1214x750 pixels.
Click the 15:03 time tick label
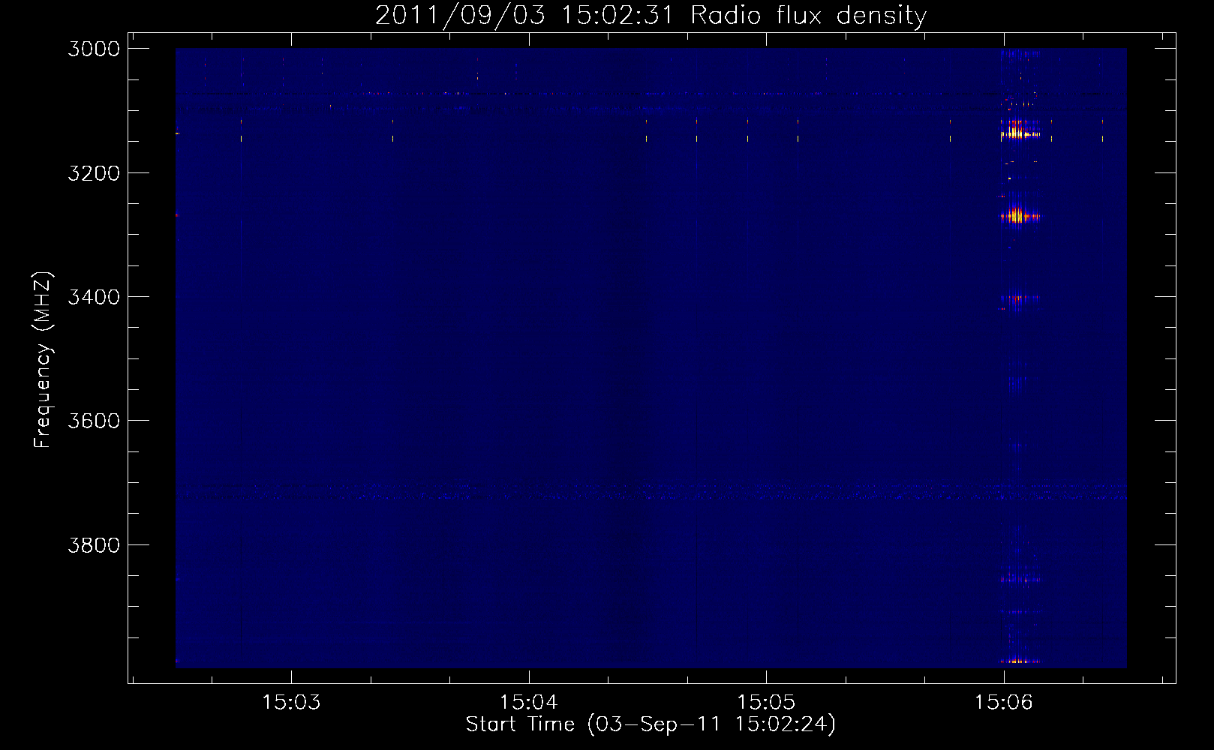coord(291,703)
